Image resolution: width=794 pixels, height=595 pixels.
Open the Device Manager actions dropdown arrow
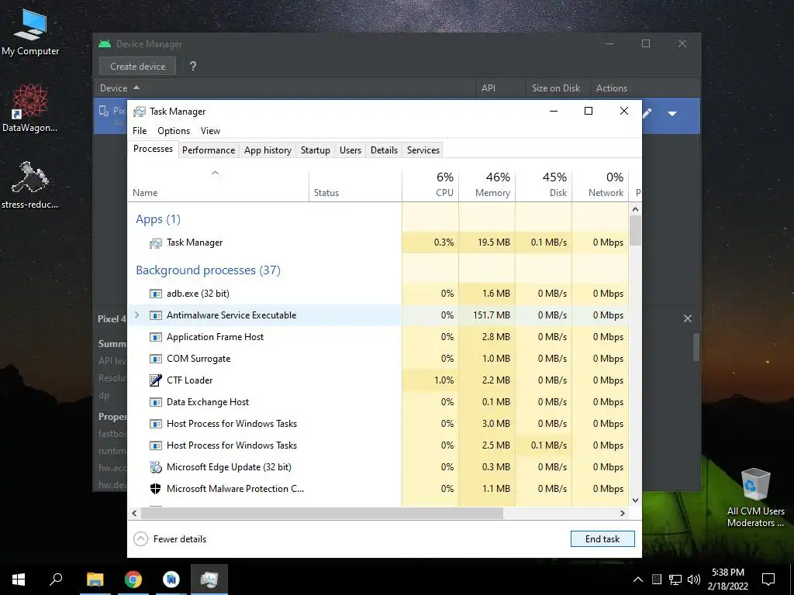pos(672,114)
